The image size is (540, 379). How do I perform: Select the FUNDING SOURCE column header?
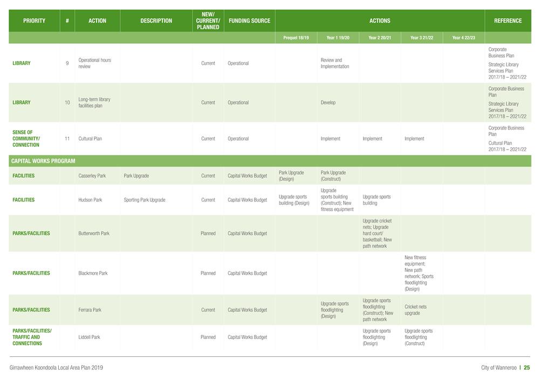(x=249, y=21)
